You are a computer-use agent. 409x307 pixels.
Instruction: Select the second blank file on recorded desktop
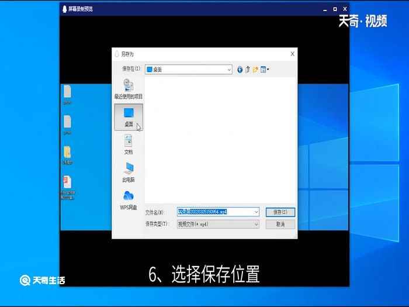67,125
